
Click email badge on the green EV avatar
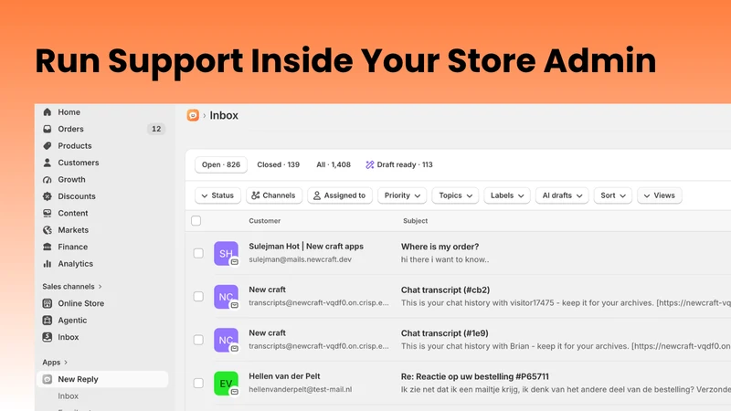pos(235,392)
